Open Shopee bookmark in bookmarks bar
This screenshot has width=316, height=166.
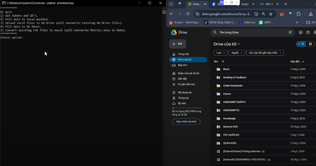pyautogui.click(x=184, y=22)
